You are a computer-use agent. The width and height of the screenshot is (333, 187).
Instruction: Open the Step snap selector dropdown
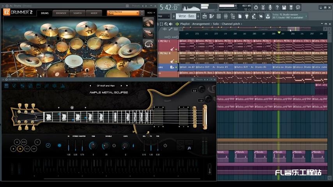point(164,16)
